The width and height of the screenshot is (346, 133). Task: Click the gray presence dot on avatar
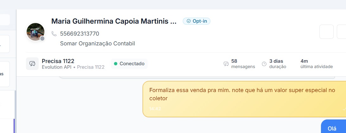point(42,38)
